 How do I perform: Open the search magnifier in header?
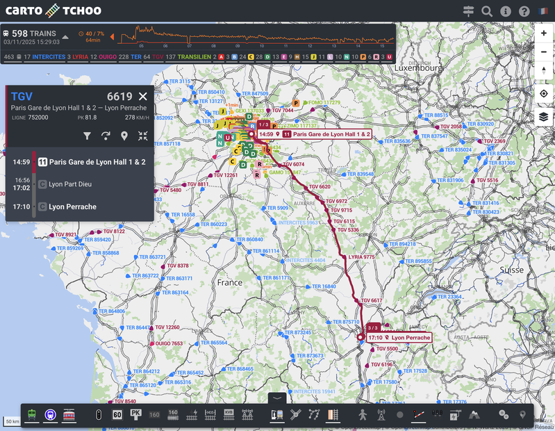487,11
